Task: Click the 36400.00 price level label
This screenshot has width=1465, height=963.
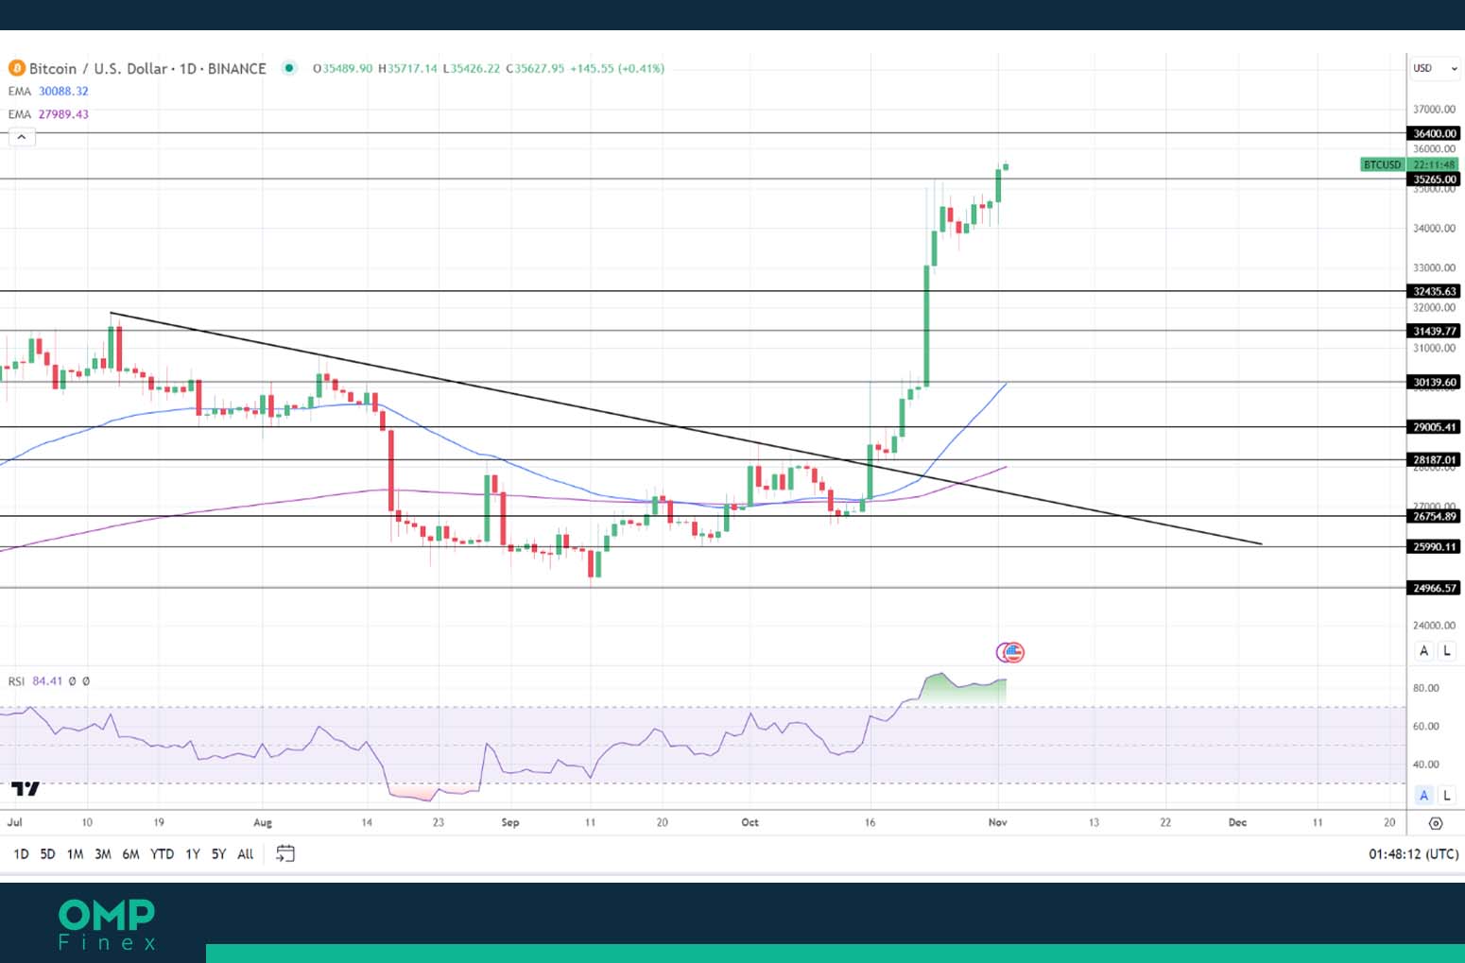Action: [1434, 133]
